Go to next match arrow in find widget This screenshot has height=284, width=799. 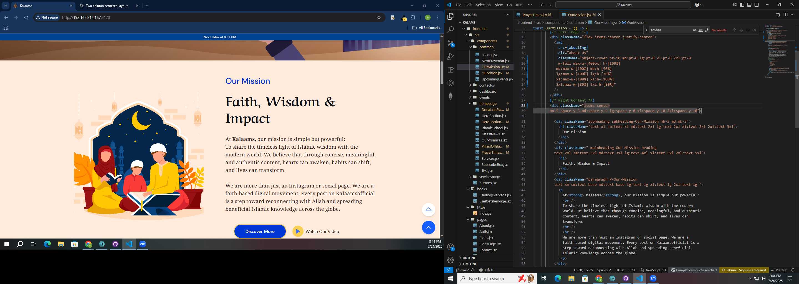click(x=741, y=30)
